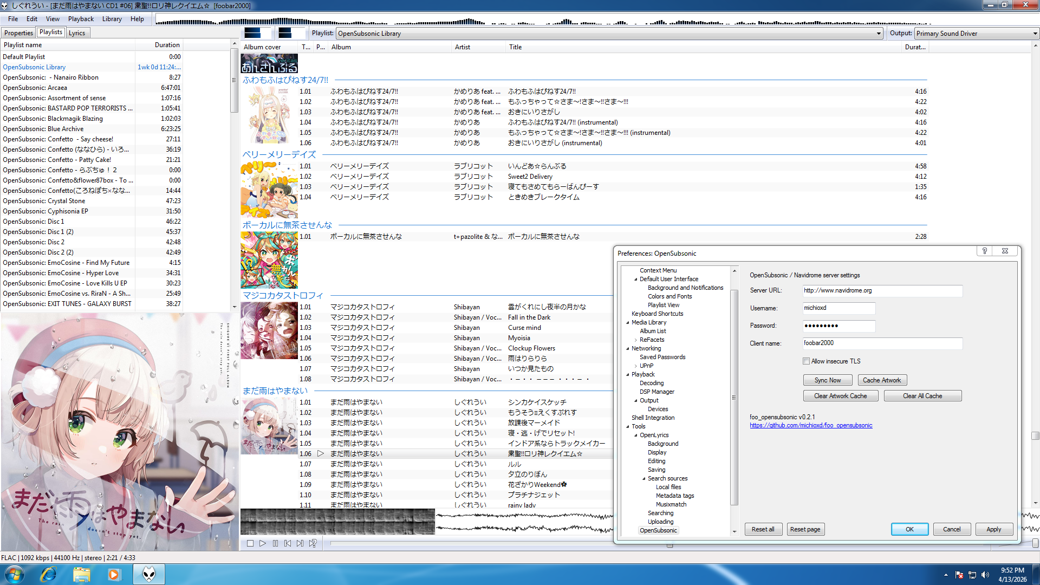Play a random track
Viewport: 1040px width, 585px height.
(x=313, y=543)
